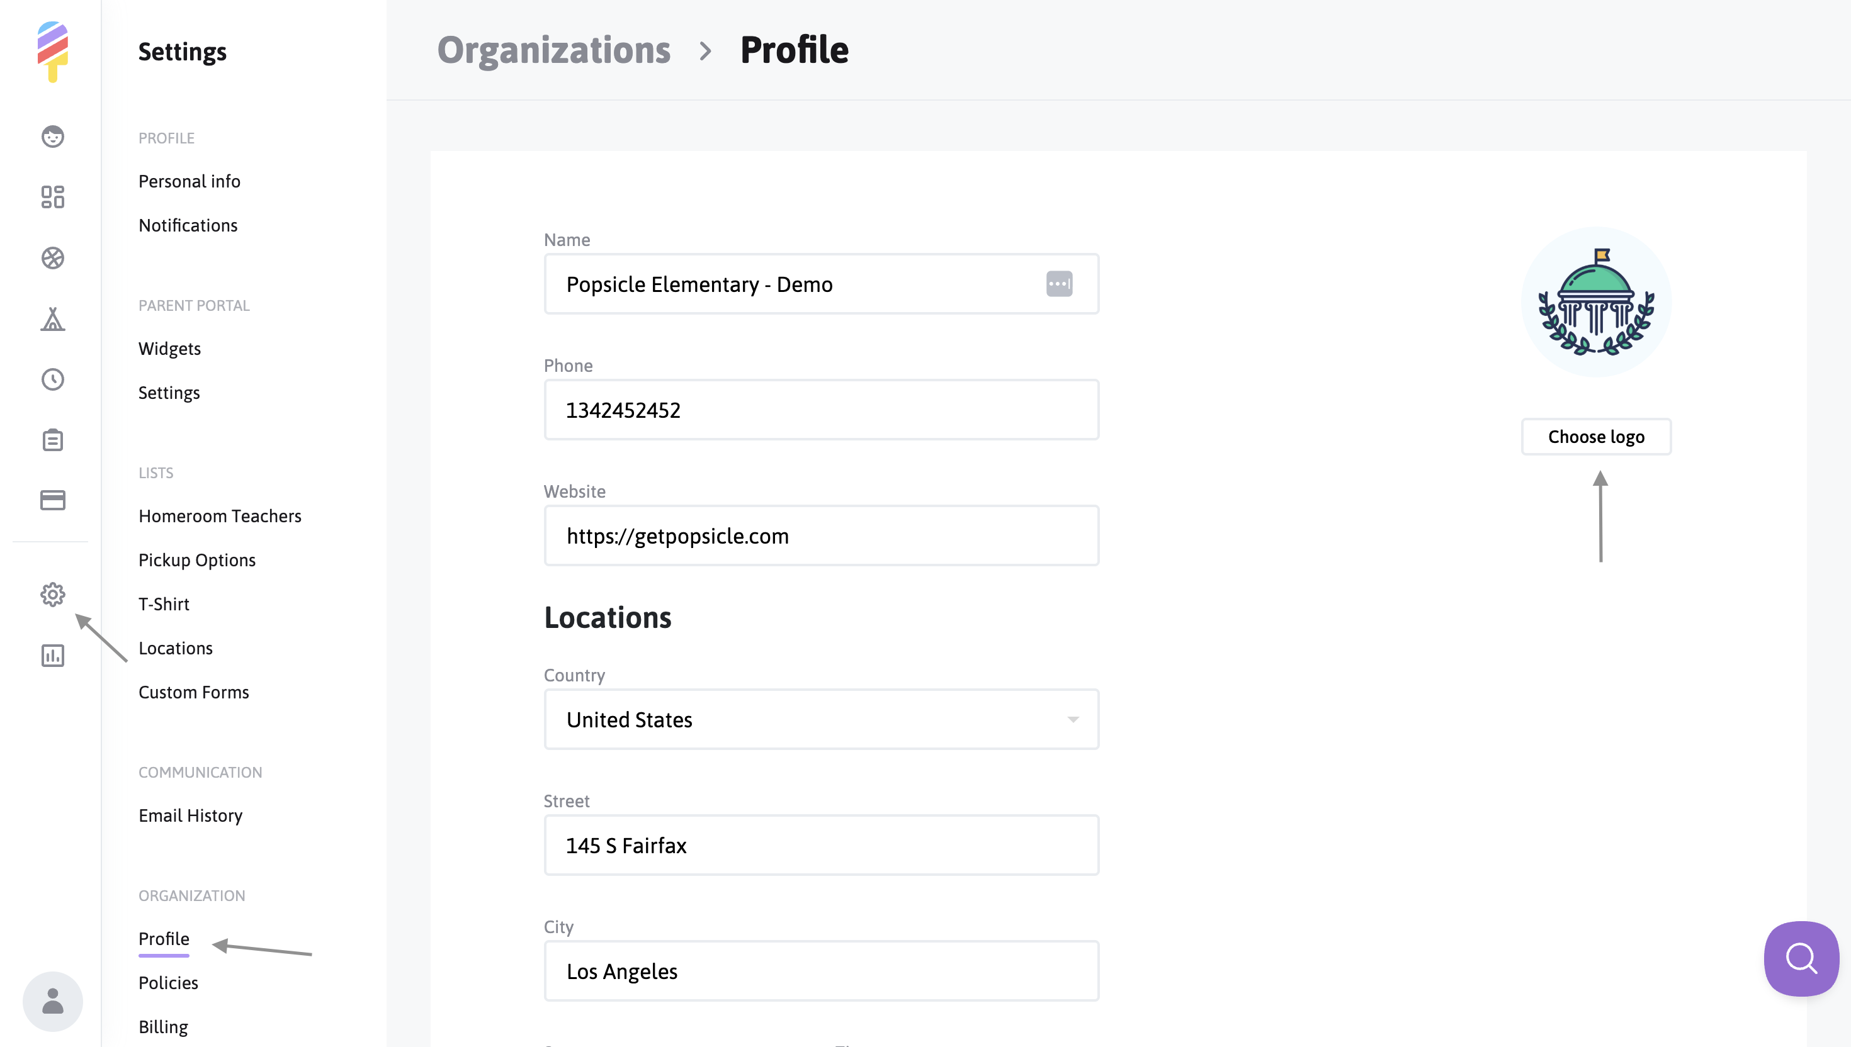Open Personal info settings page

190,181
